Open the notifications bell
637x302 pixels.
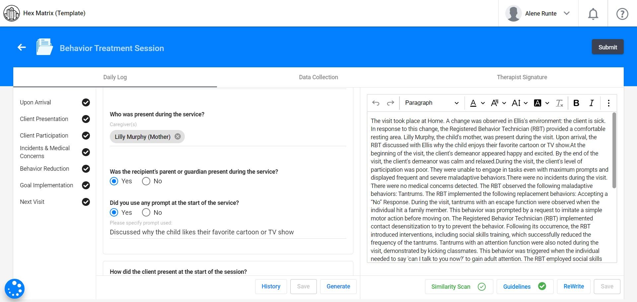tap(593, 14)
